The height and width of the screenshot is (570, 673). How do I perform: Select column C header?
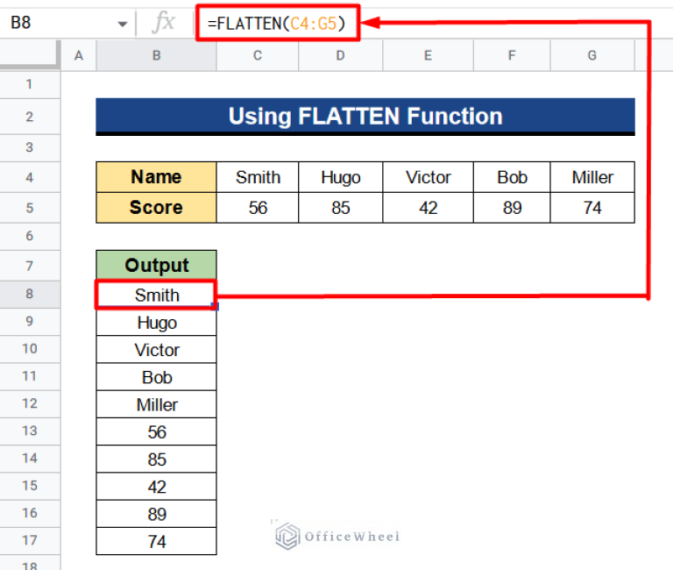tap(258, 56)
